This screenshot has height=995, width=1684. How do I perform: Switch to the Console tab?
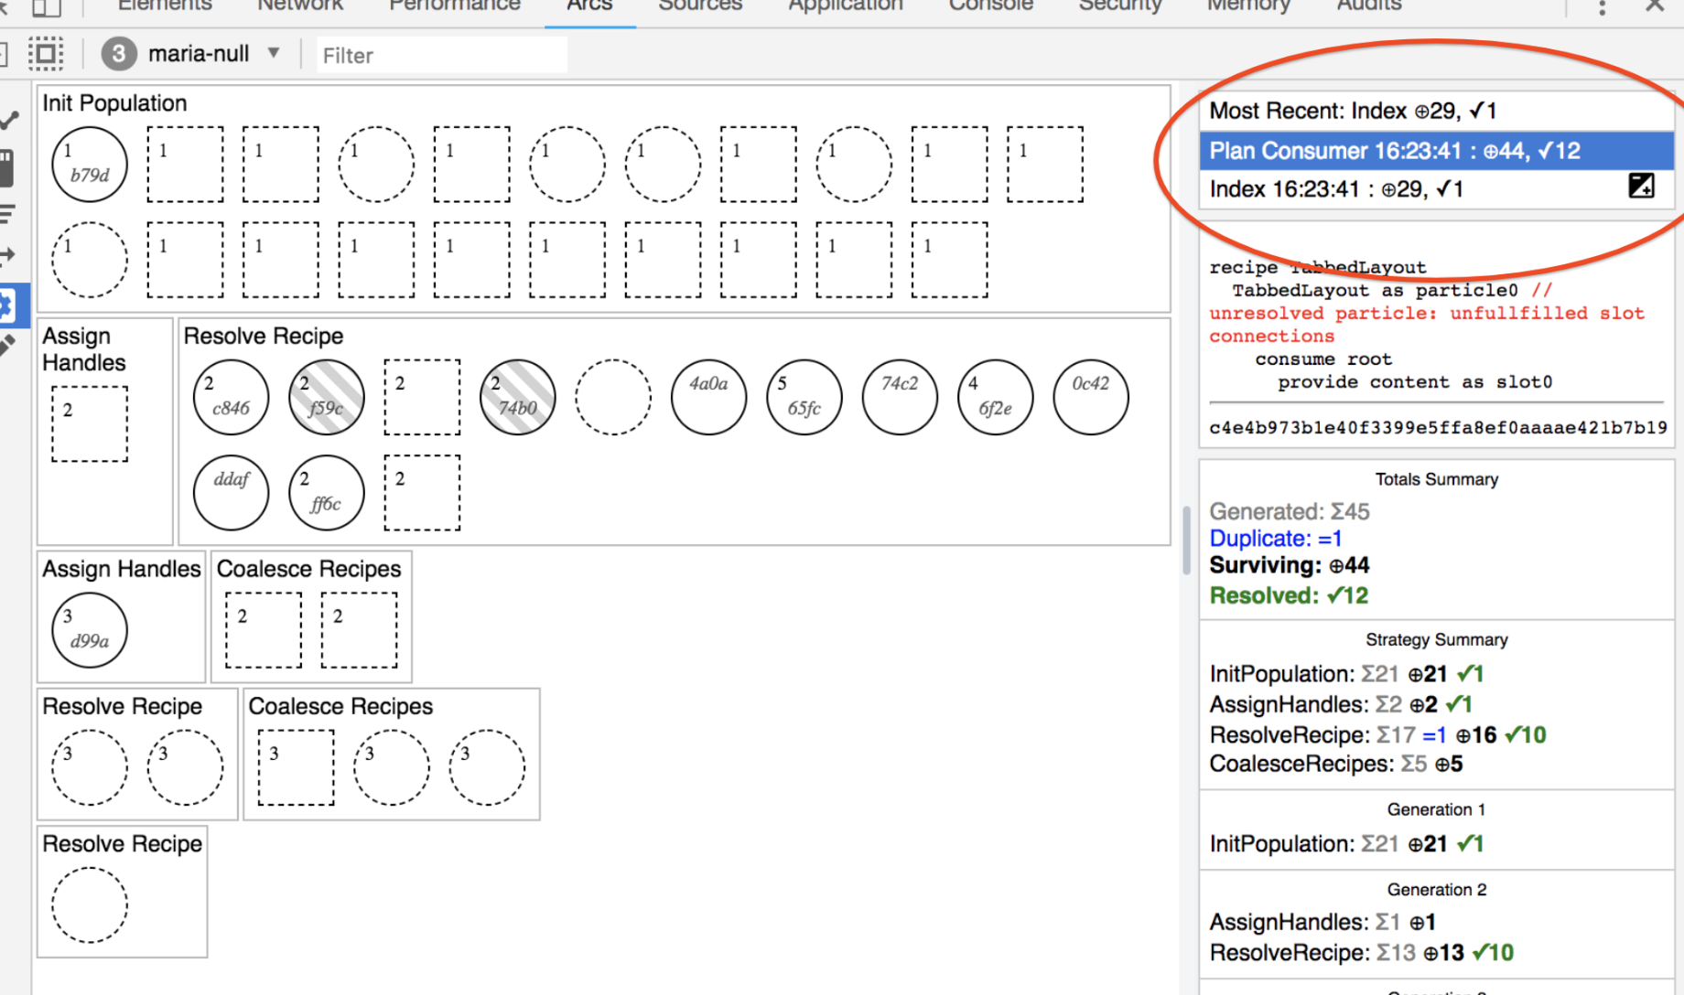990,5
